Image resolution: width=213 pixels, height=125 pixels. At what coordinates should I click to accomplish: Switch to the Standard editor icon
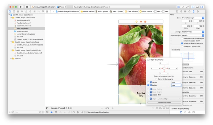point(178,7)
